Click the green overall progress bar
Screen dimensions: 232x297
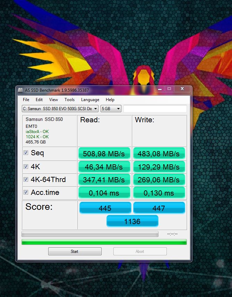coord(104,242)
